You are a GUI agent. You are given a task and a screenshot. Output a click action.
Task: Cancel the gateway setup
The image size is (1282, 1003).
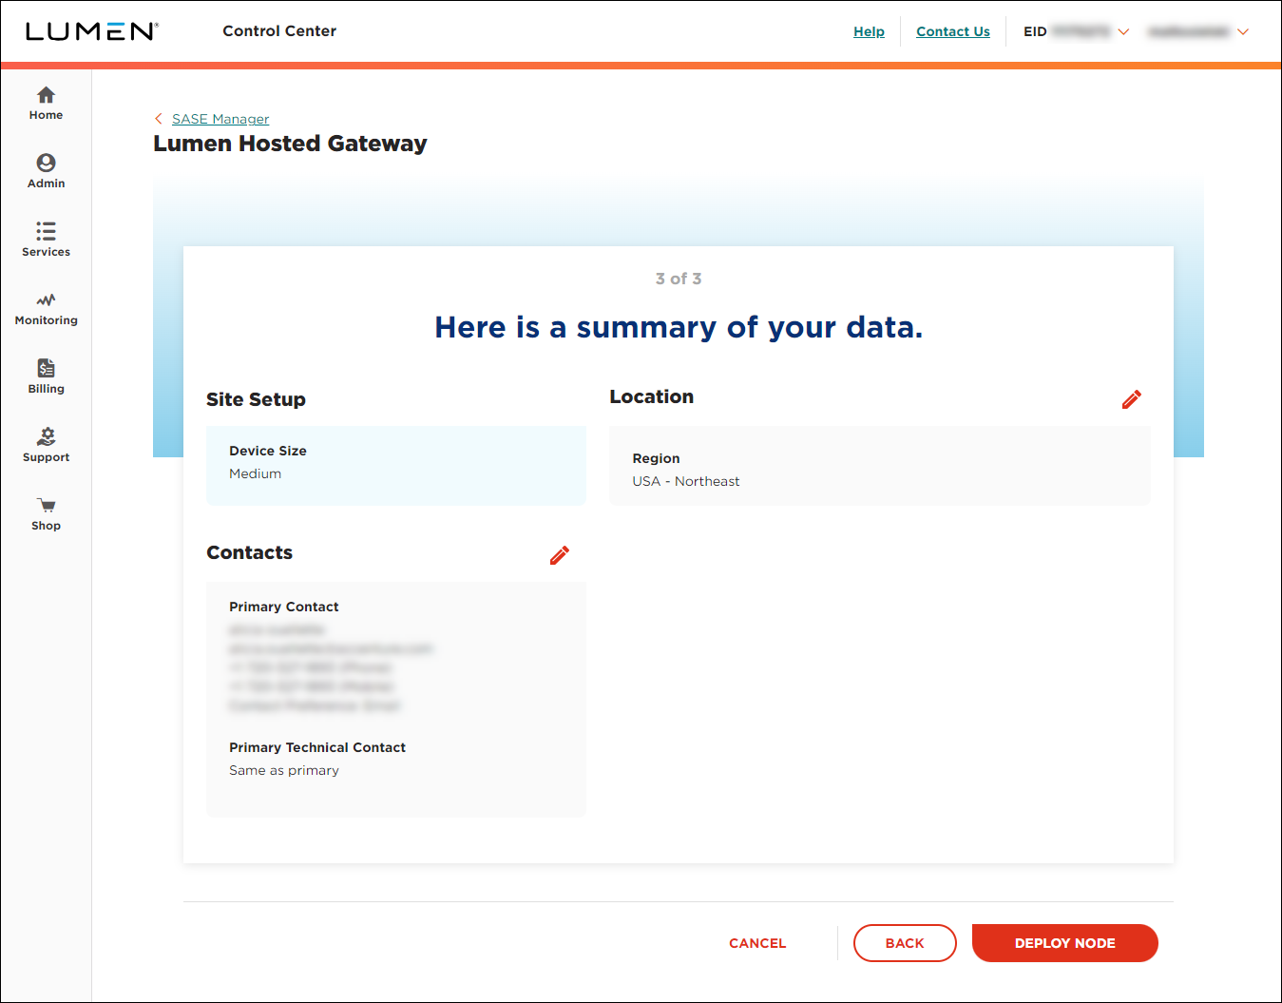point(756,942)
